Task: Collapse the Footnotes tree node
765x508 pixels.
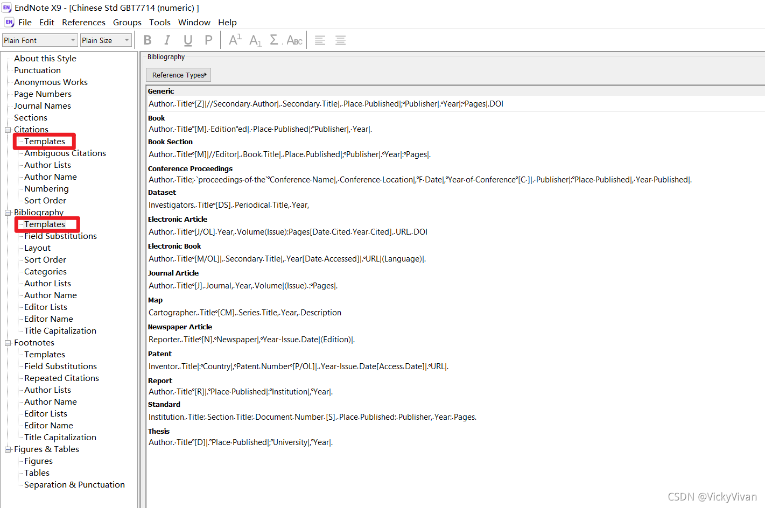Action: pos(8,343)
